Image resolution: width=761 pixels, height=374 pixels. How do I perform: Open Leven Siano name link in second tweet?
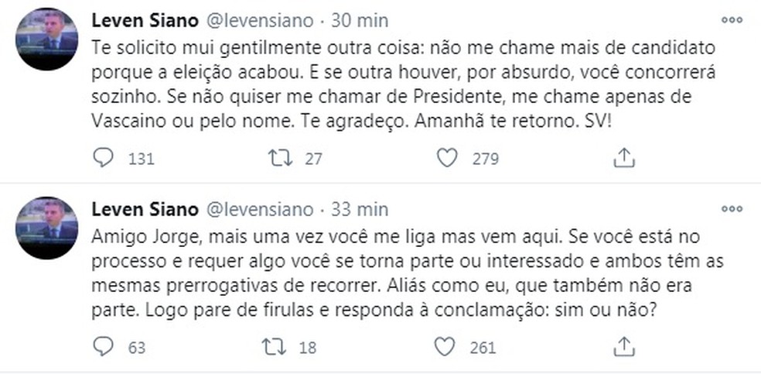142,210
